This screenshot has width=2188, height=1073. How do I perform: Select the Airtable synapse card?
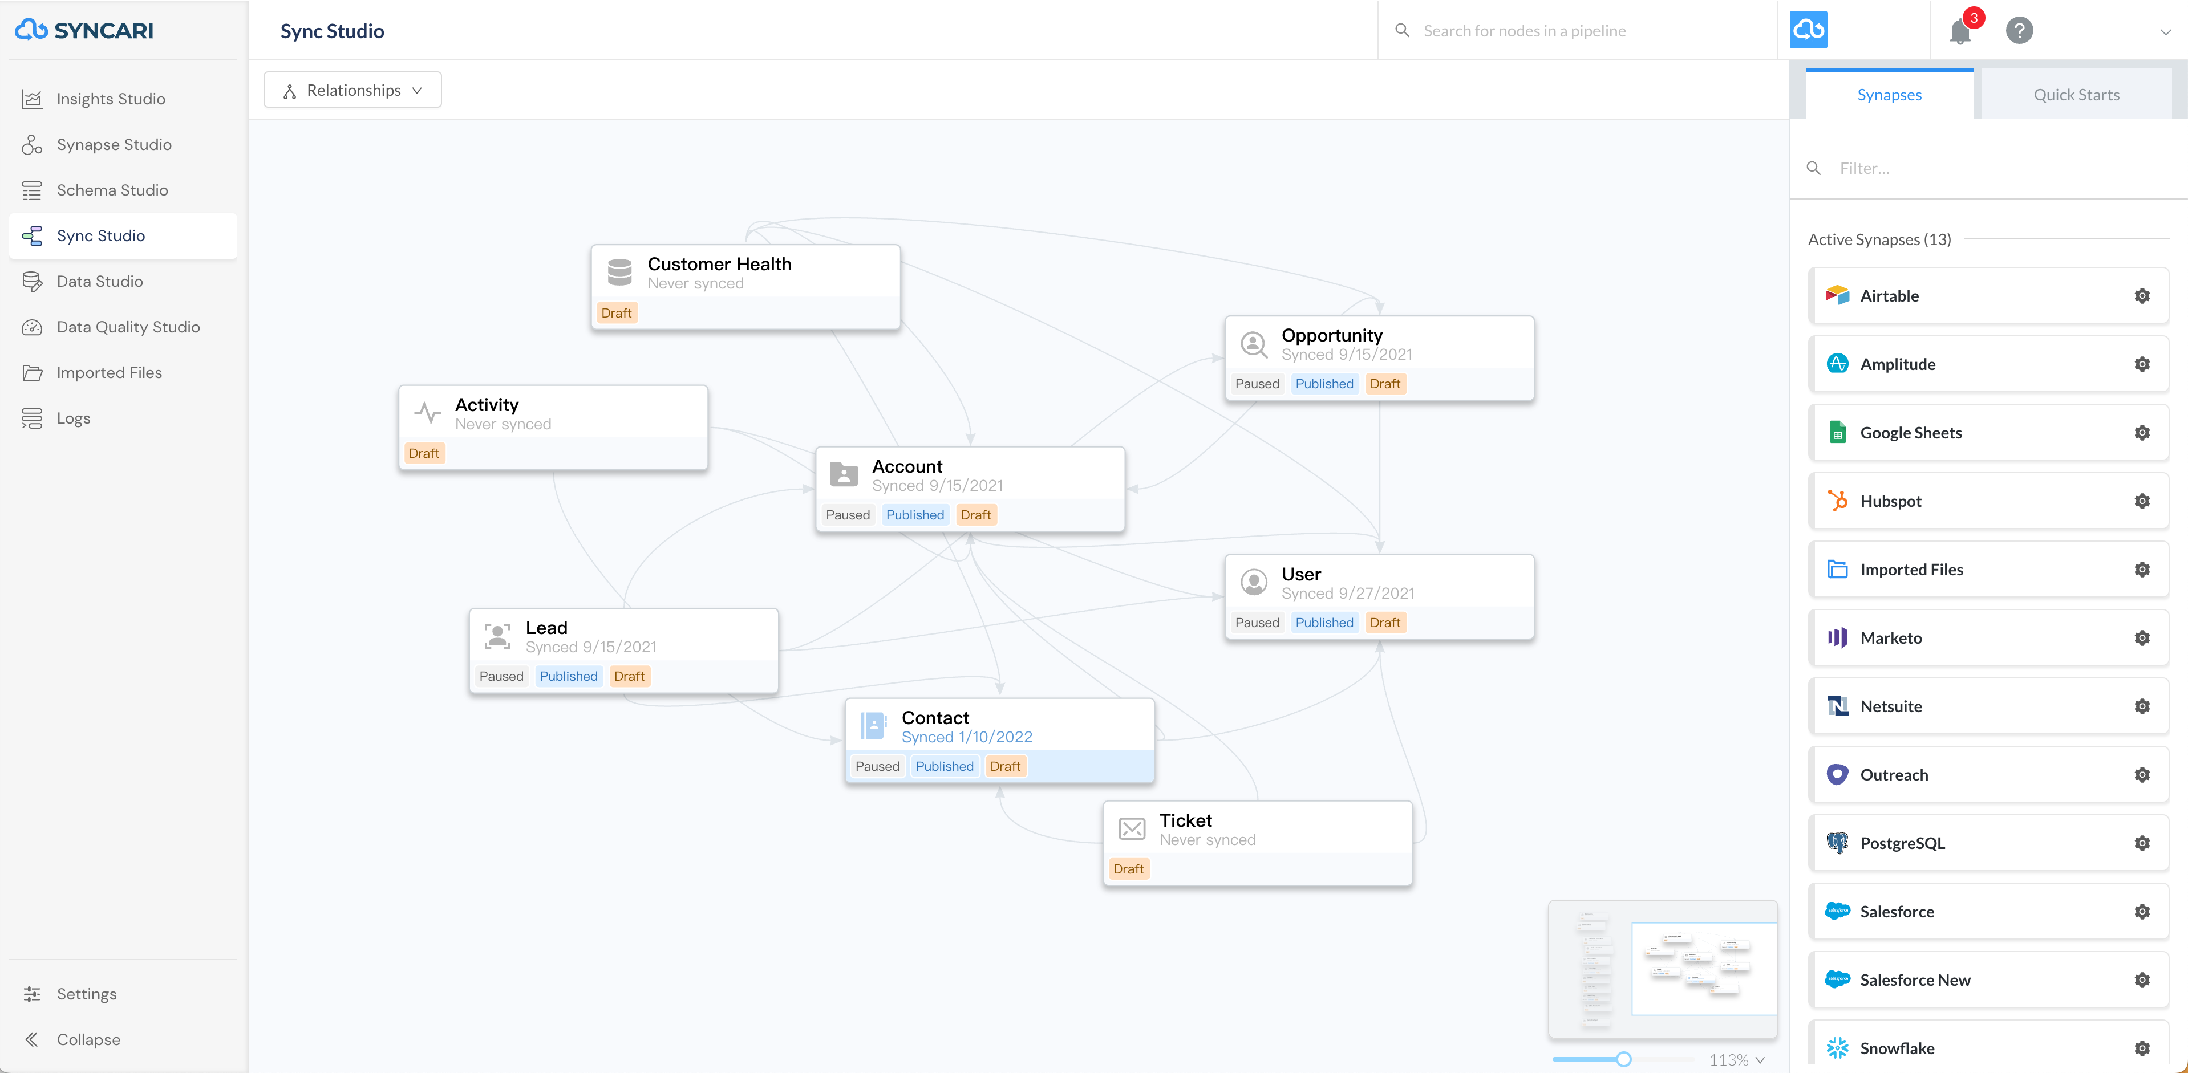coord(1988,296)
